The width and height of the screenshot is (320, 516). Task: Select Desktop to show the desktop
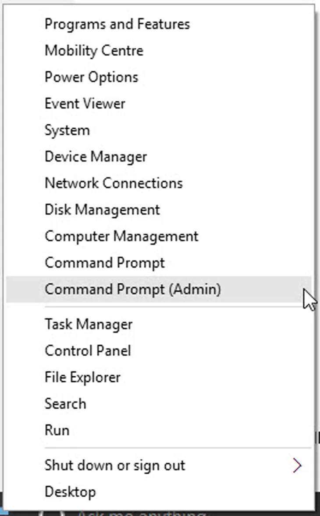coord(70,491)
